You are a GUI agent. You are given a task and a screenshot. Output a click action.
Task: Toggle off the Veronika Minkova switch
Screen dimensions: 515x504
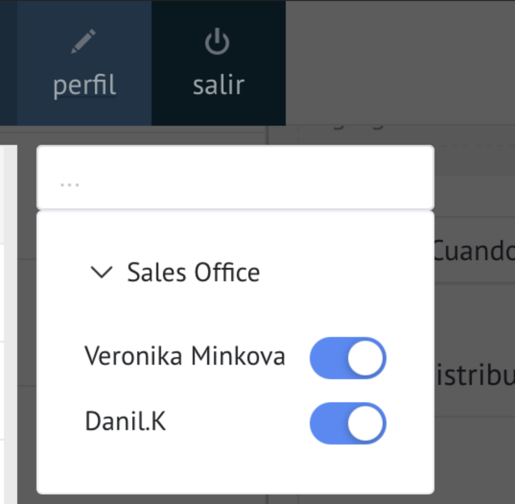(x=348, y=358)
